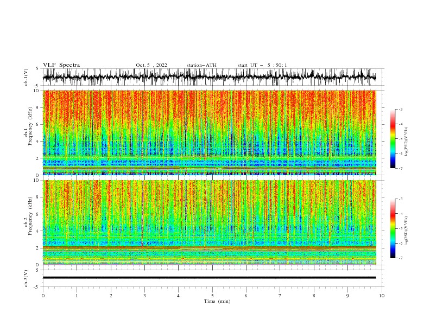Click lower colorbar log(PSD) label
Image resolution: width=430 pixels, height=332 pixels.
(x=407, y=231)
